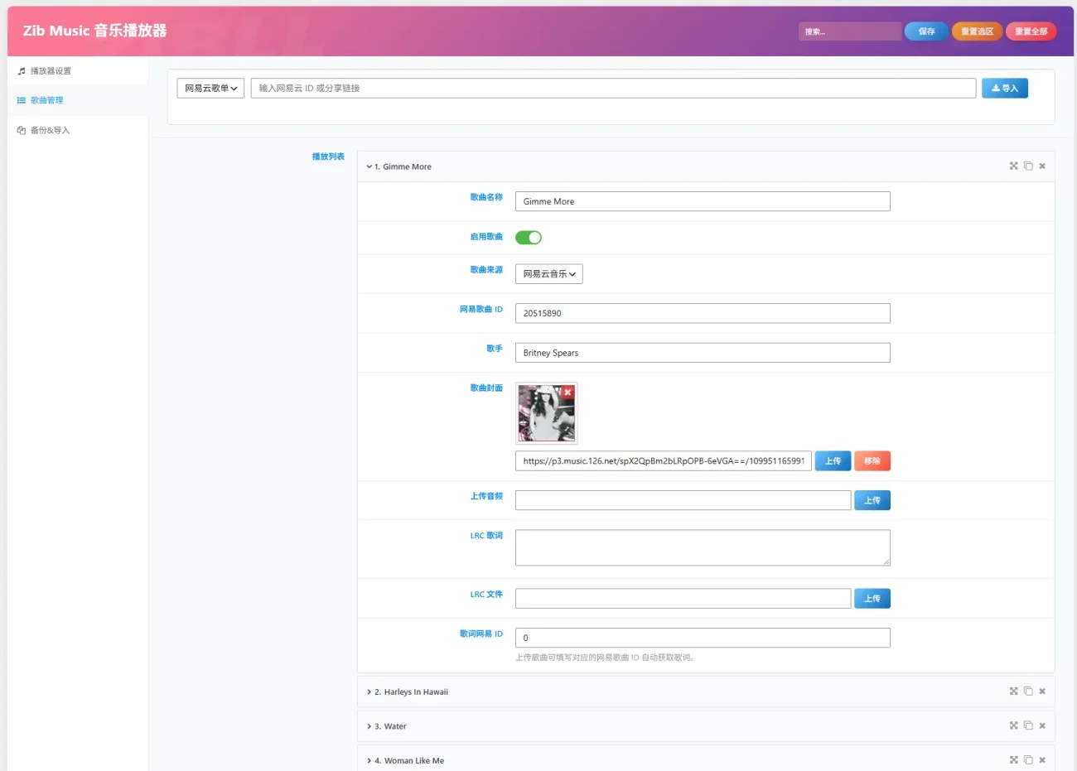
Task: Click the move icon on Gimme More row
Action: click(1013, 166)
